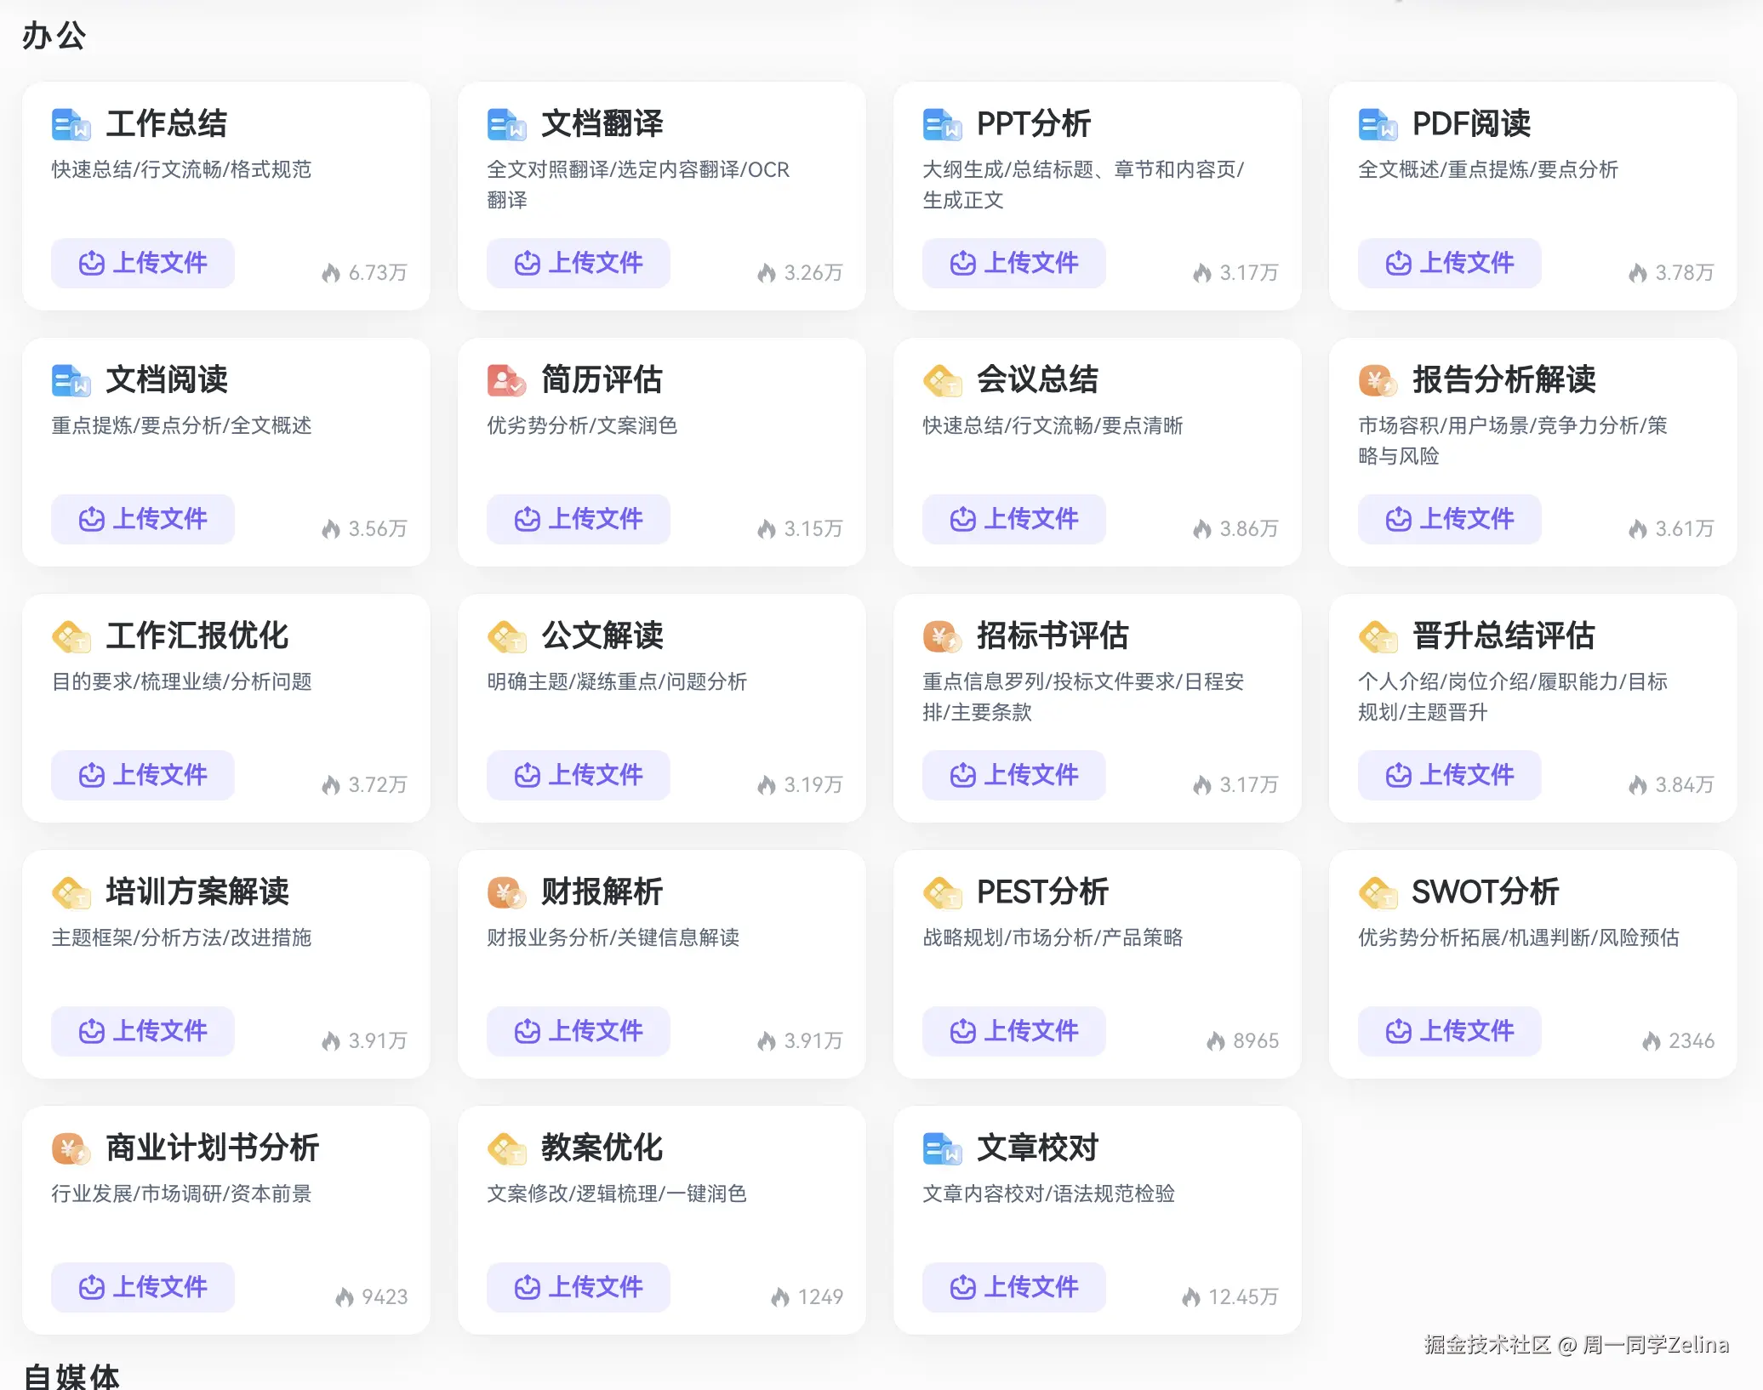
Task: Click the 办公 section heading
Action: click(54, 34)
